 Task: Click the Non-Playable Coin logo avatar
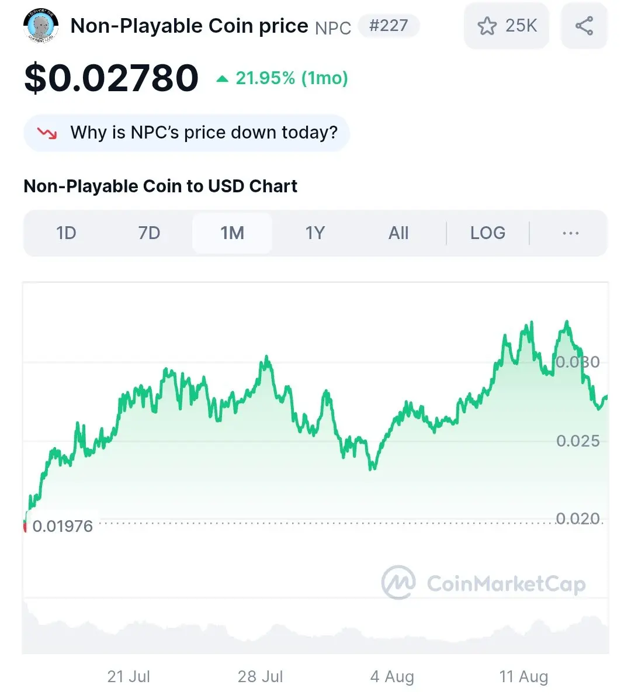click(x=41, y=26)
